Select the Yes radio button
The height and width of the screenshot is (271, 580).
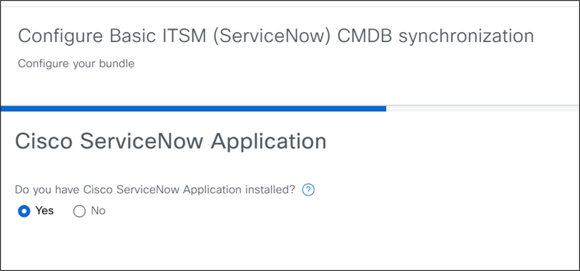[x=24, y=211]
